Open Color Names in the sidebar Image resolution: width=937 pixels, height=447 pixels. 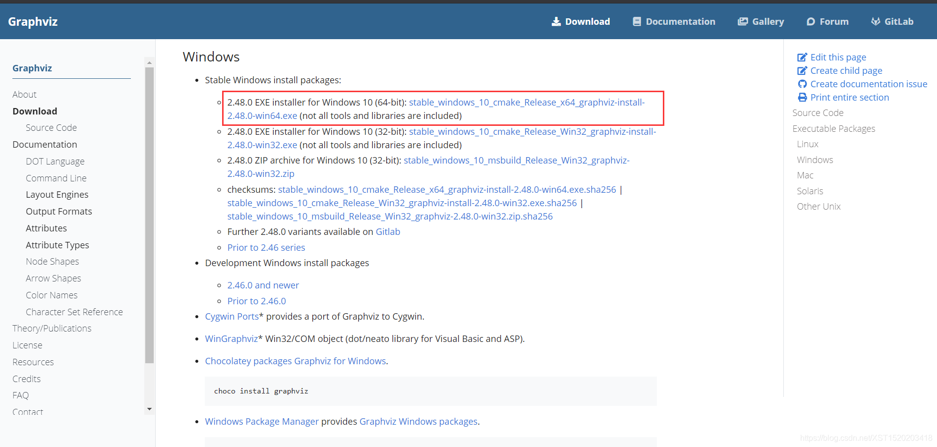52,295
